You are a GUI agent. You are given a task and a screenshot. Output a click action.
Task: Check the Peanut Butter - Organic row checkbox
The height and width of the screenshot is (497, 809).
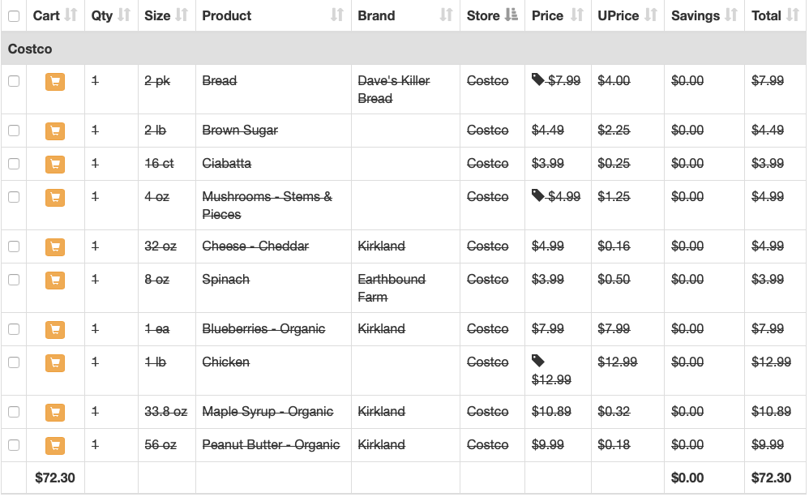(14, 445)
